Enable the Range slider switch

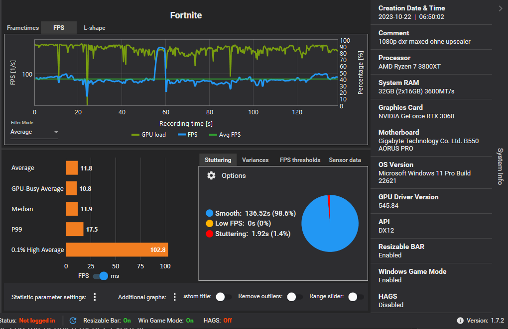pos(356,297)
